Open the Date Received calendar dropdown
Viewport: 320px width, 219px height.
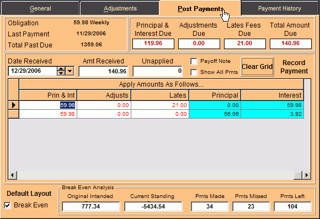pyautogui.click(x=70, y=71)
